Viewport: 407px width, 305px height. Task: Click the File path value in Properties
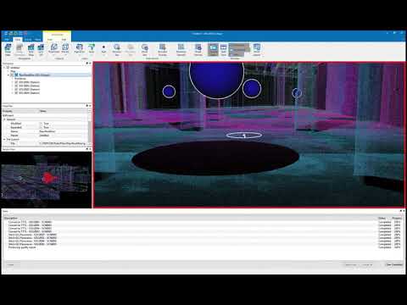pyautogui.click(x=64, y=143)
